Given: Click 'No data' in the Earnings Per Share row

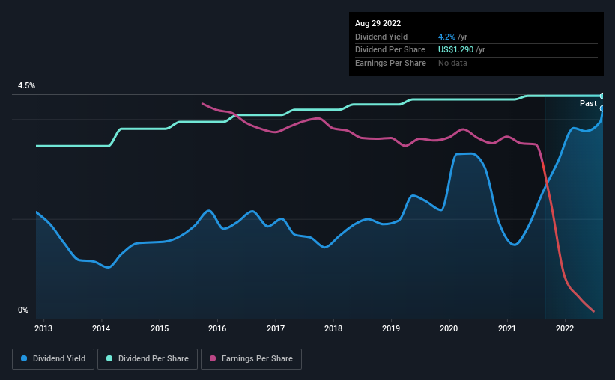Looking at the screenshot, I should 452,63.
